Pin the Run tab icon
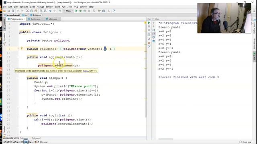257x144 pixels. pyautogui.click(x=149, y=39)
